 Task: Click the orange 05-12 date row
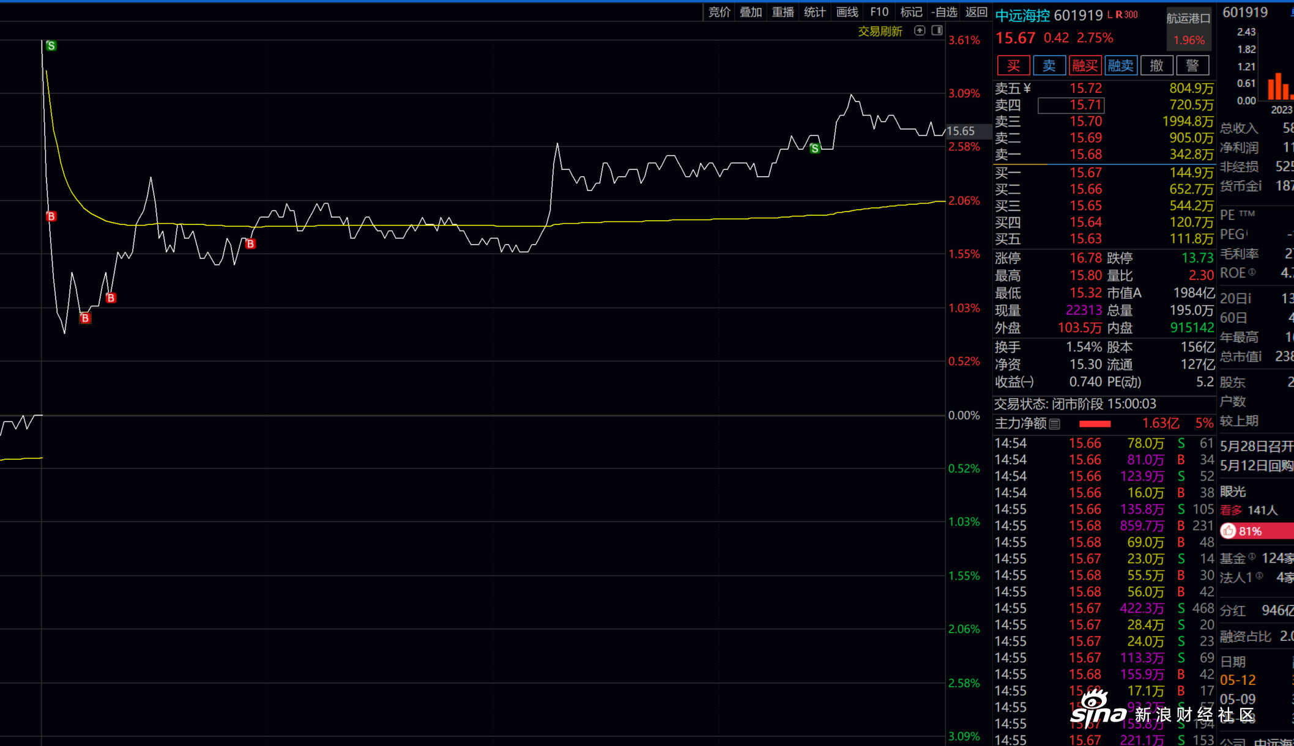(1257, 680)
